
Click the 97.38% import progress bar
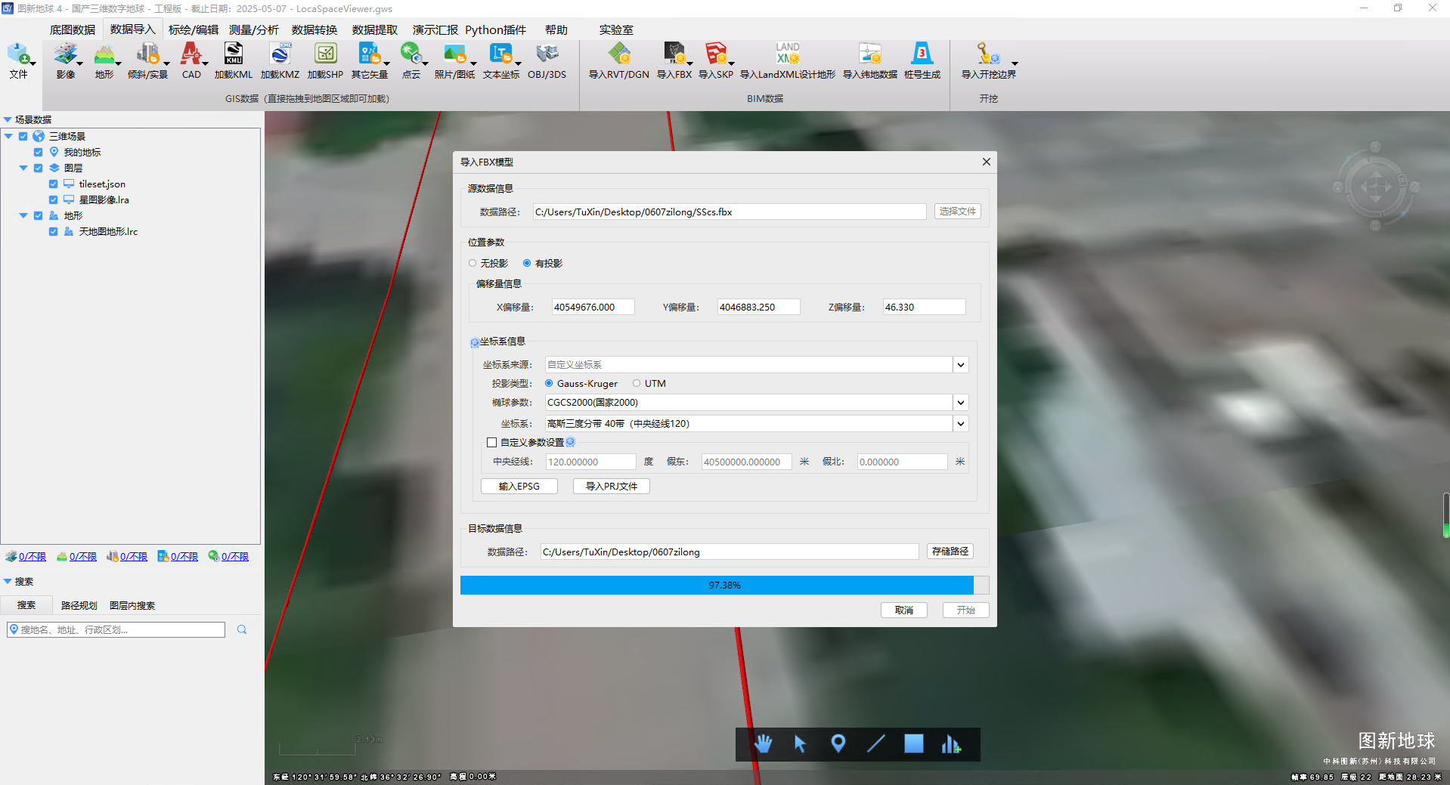click(724, 586)
